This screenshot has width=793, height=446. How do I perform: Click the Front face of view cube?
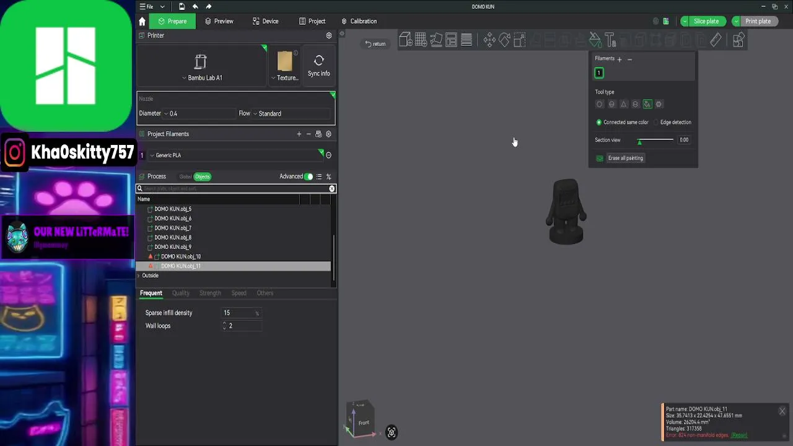pos(364,422)
